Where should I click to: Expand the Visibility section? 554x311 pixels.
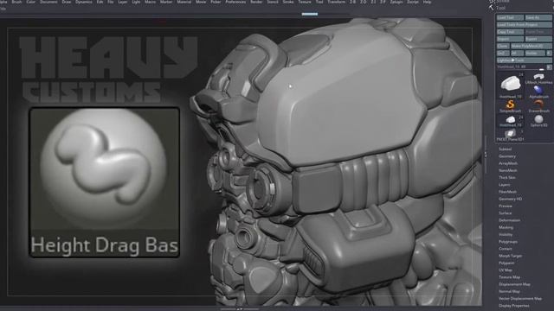click(x=506, y=234)
